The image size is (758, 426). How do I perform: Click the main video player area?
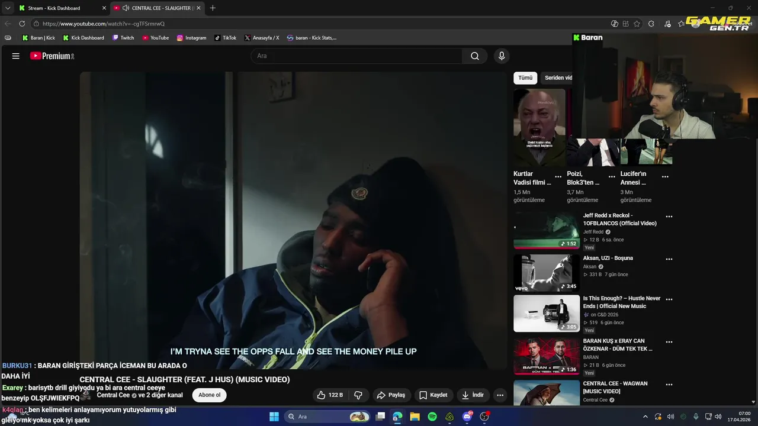[x=294, y=221]
